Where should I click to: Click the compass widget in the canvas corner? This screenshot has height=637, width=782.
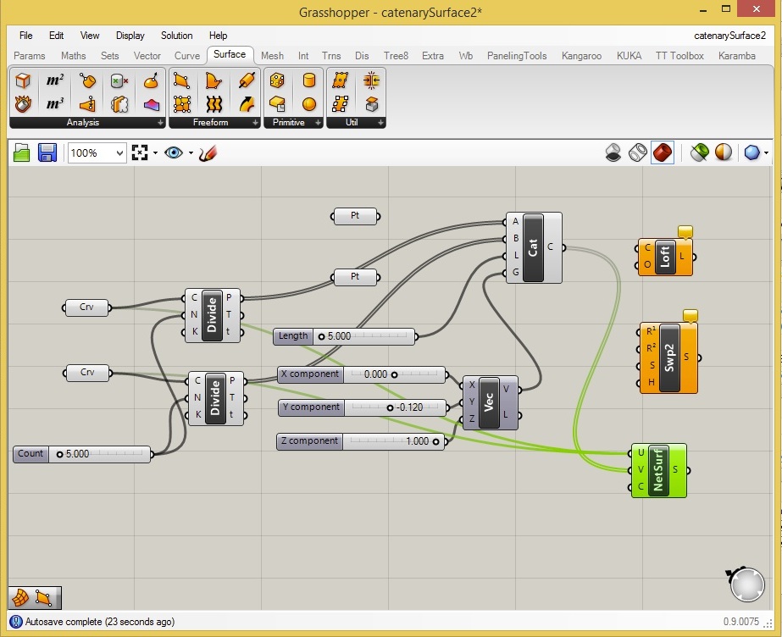tap(746, 584)
